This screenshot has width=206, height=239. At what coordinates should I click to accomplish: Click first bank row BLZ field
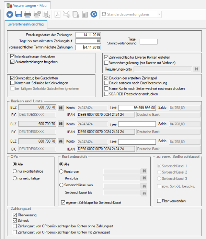[37, 107]
